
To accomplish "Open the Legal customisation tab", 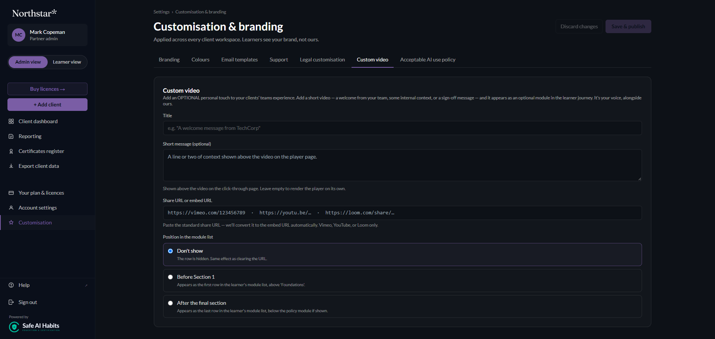I will pos(322,60).
